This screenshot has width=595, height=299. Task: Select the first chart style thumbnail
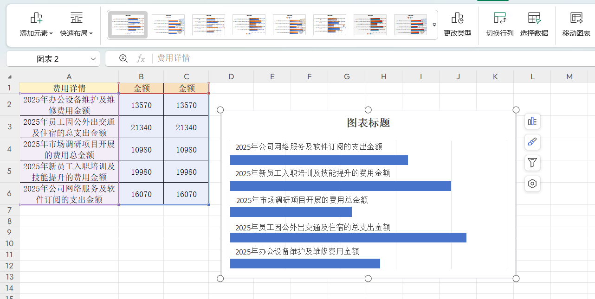pos(128,24)
